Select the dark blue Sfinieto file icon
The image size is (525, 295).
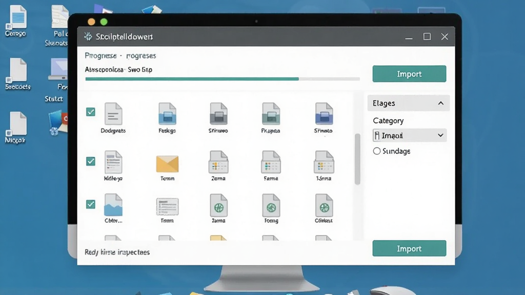(324, 114)
